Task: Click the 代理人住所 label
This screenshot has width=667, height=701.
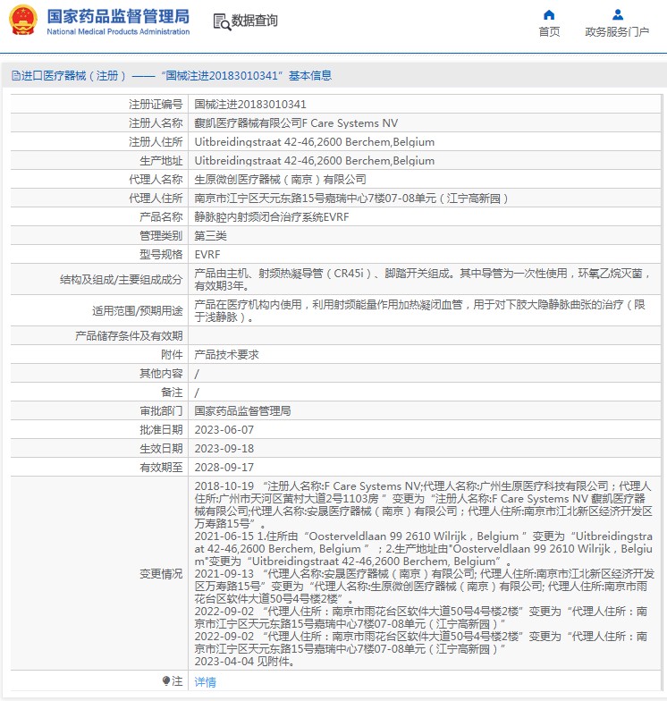Action: pyautogui.click(x=156, y=198)
